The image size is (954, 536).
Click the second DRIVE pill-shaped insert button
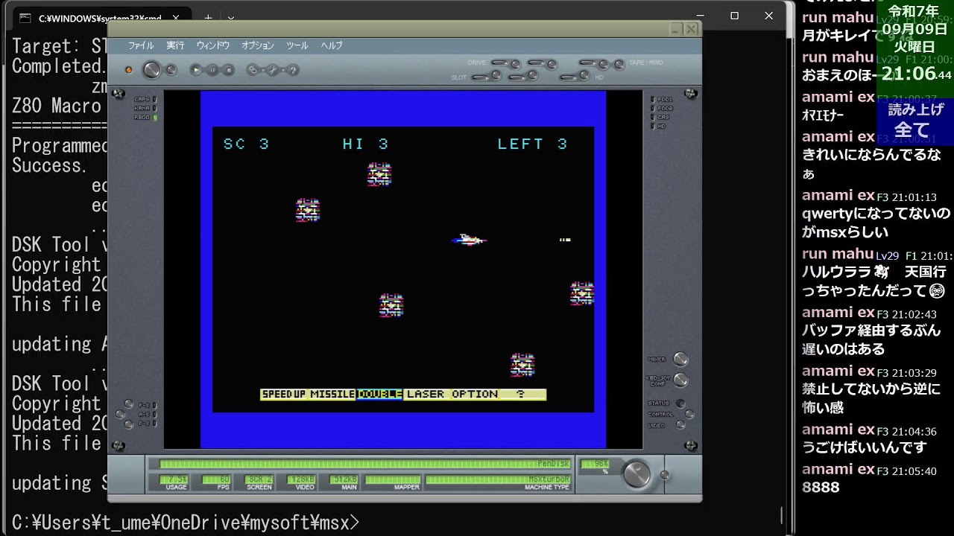click(537, 63)
